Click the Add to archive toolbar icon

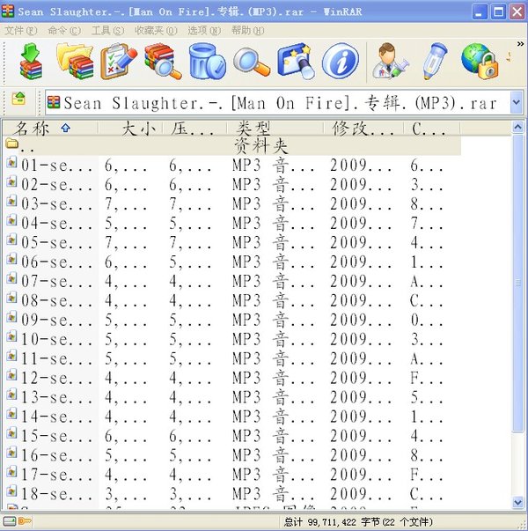pos(31,62)
